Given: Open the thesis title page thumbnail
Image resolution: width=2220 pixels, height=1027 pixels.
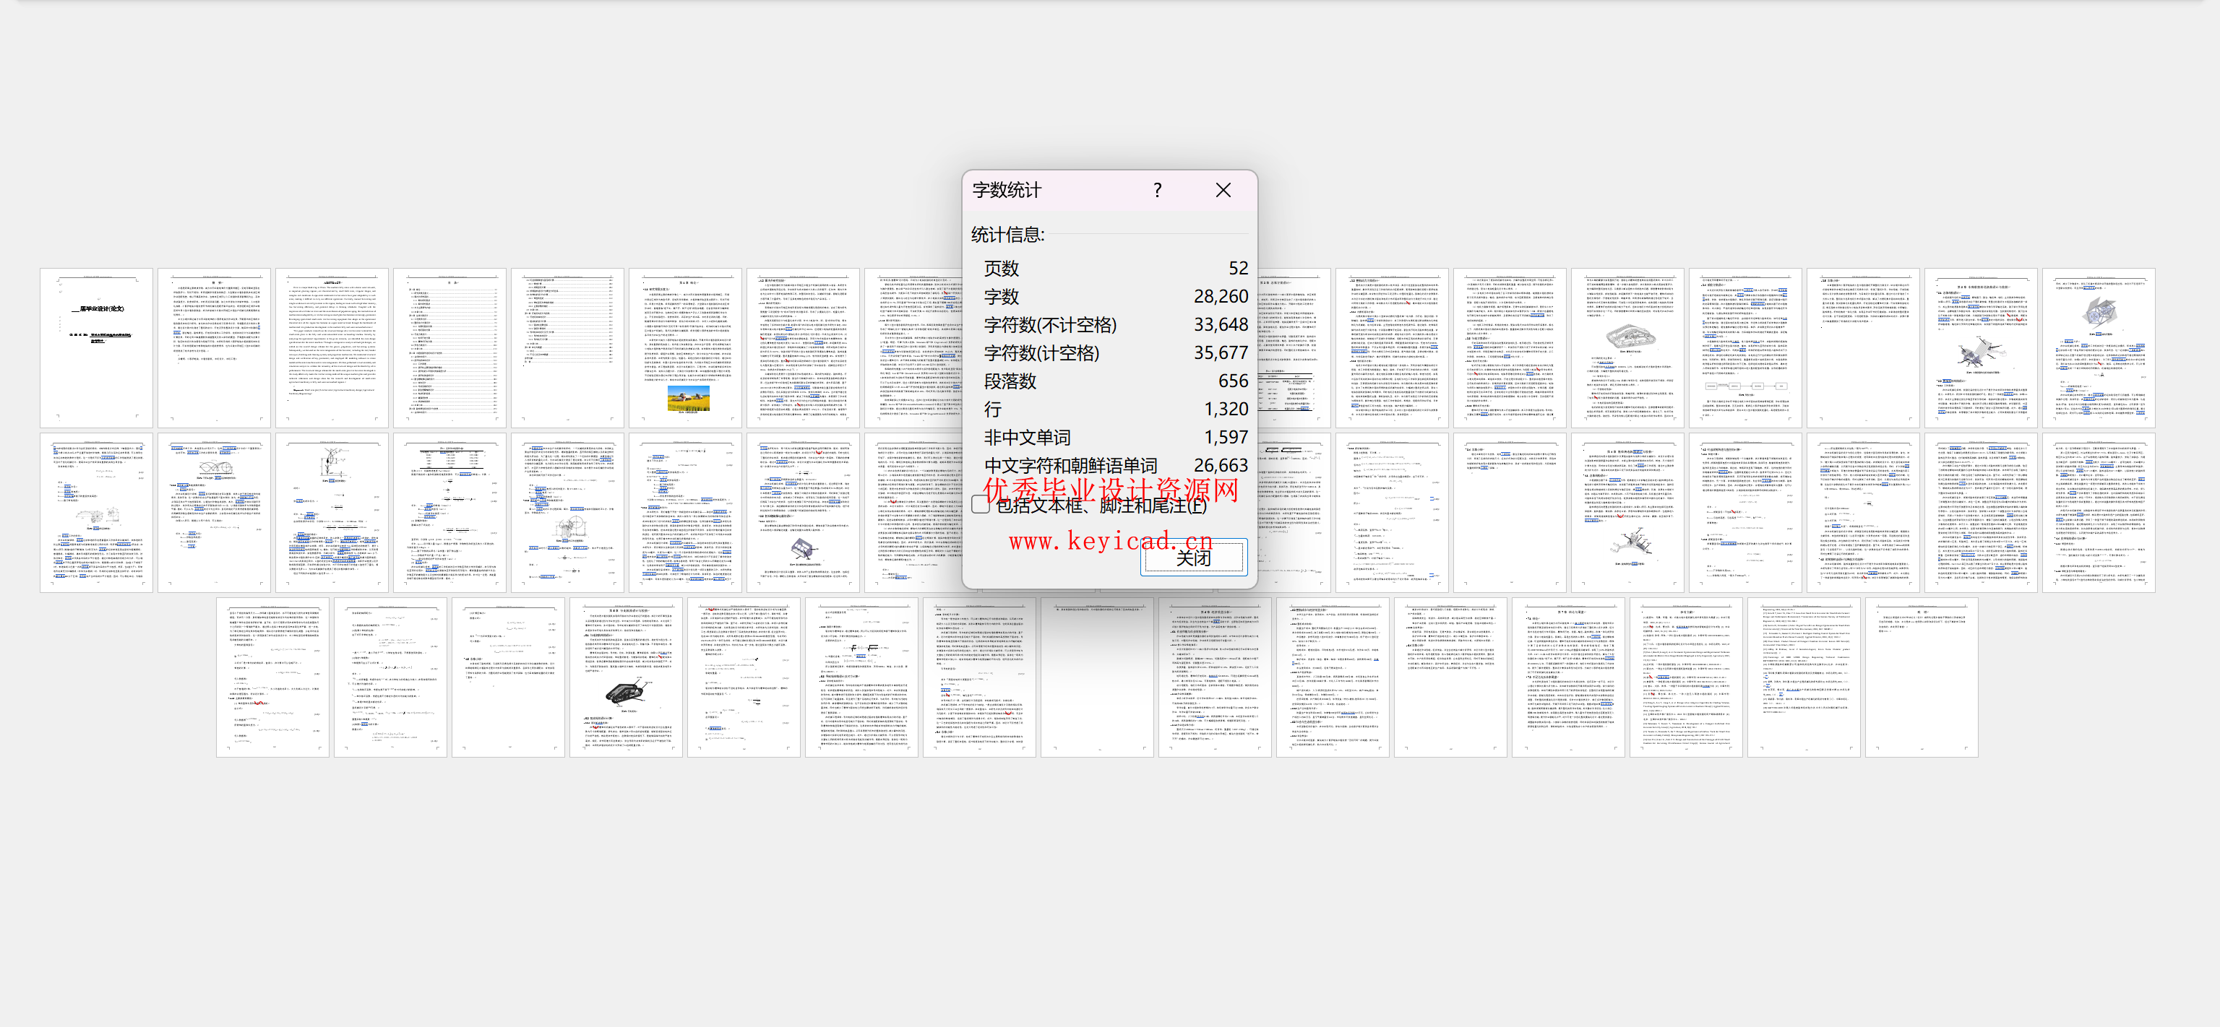Looking at the screenshot, I should [x=97, y=348].
